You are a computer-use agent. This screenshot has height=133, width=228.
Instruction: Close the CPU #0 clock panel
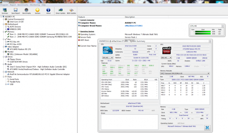tap(223, 26)
